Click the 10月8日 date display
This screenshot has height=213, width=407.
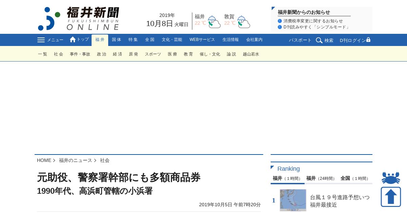pos(159,24)
